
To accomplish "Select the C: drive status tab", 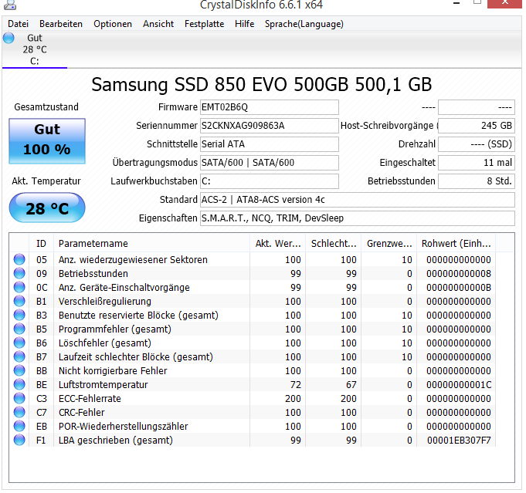I will click(35, 49).
